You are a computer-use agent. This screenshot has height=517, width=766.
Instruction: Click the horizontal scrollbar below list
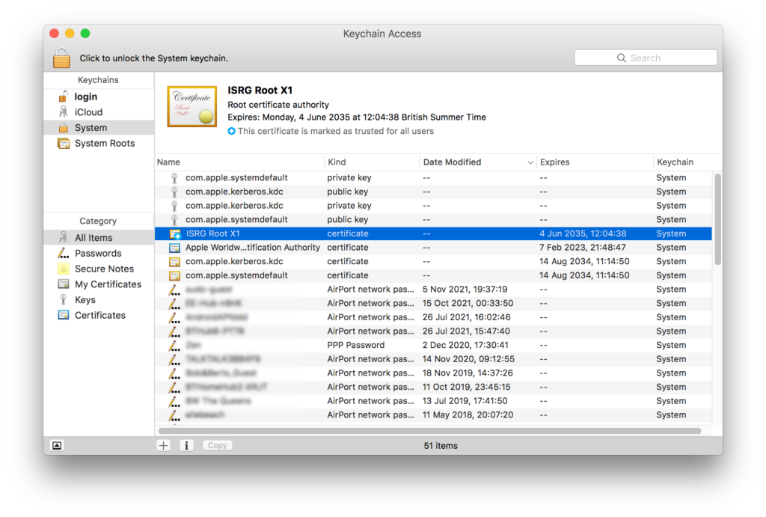click(x=430, y=431)
